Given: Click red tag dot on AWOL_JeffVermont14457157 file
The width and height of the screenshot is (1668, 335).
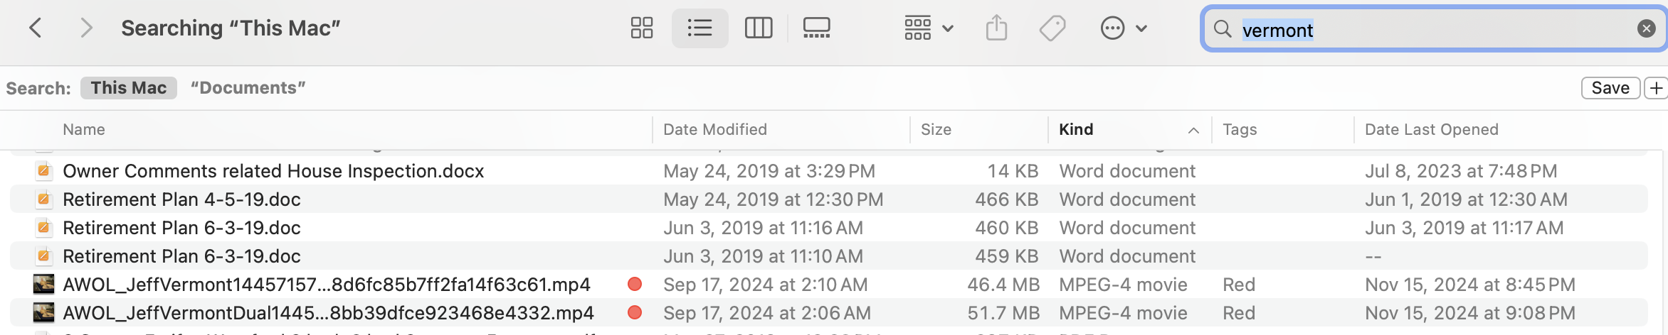Looking at the screenshot, I should (635, 285).
